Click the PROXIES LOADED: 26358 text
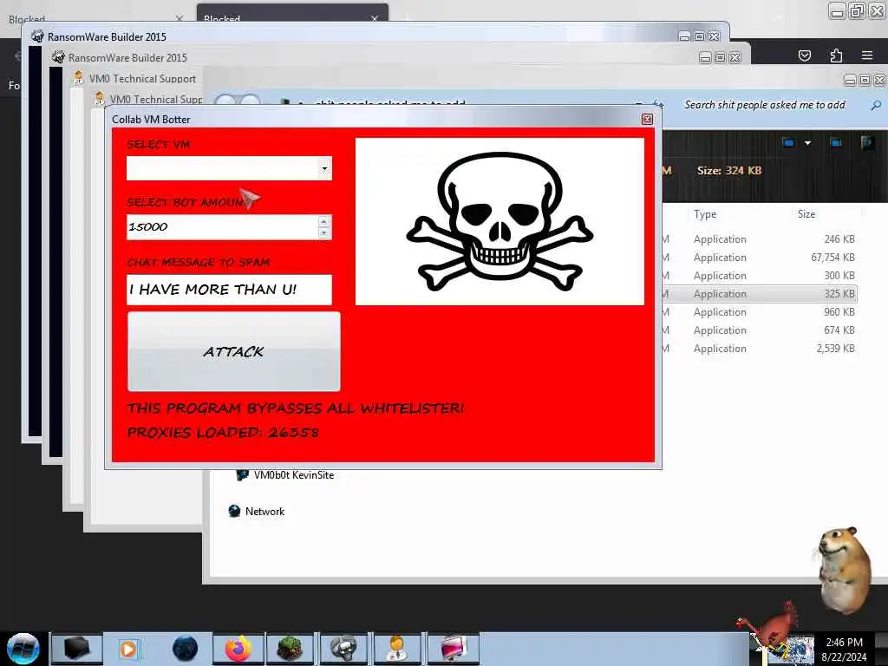 (223, 432)
